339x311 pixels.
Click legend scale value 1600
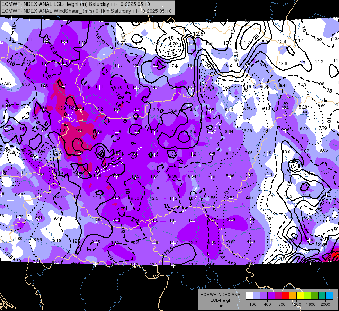[311, 304]
